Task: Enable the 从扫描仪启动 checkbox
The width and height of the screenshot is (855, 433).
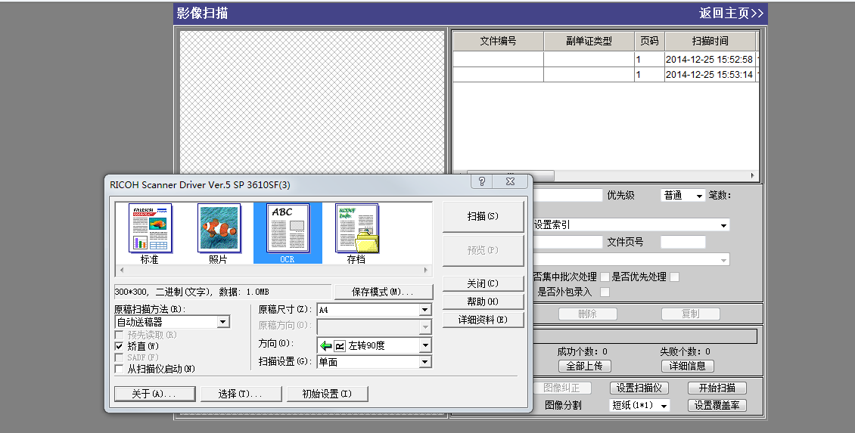Action: (119, 369)
